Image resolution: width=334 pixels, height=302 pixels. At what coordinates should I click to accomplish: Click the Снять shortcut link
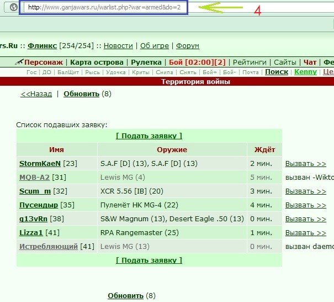pos(188,72)
